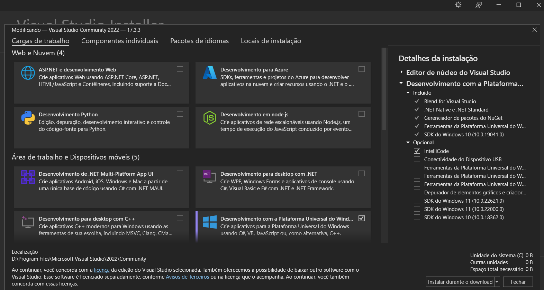Click the Fechar button
This screenshot has width=544, height=290.
pos(518,282)
